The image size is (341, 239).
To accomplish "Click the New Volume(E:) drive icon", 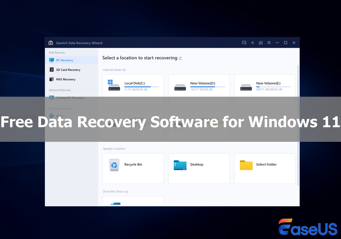I will point(246,87).
